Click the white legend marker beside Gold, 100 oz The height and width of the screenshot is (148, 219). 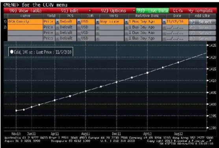point(12,52)
